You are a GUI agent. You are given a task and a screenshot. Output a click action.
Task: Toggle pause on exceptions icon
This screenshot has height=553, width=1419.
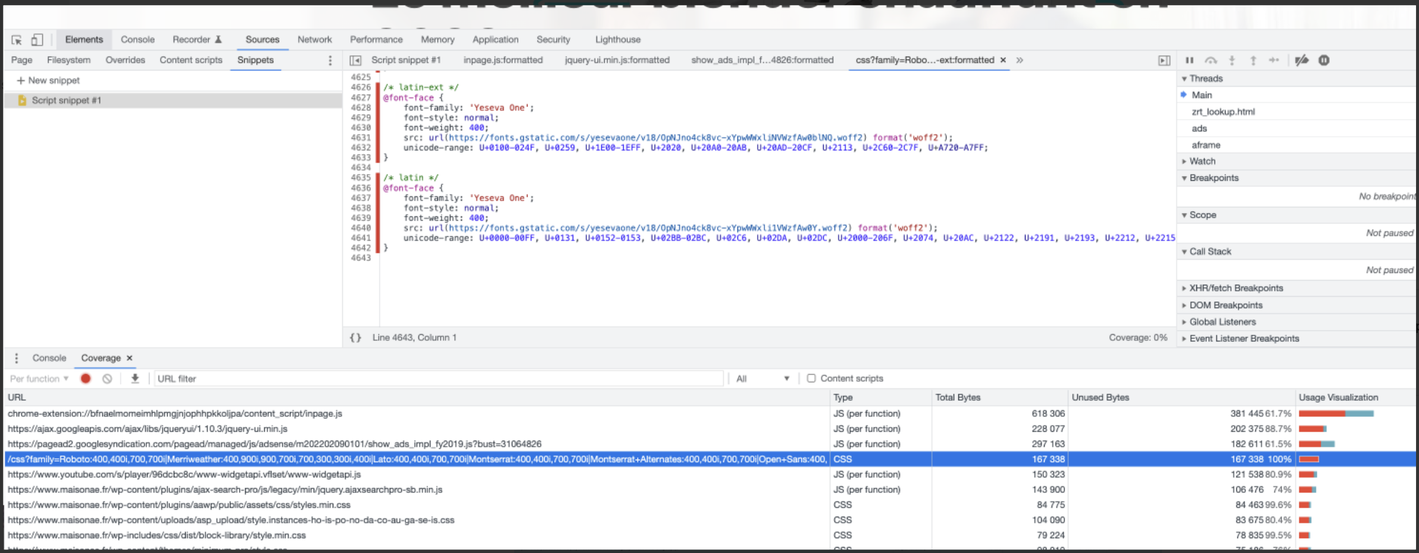[1324, 60]
